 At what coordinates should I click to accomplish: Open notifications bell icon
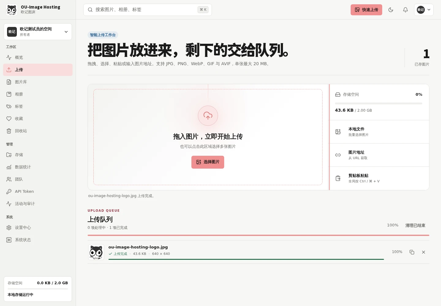coord(405,10)
